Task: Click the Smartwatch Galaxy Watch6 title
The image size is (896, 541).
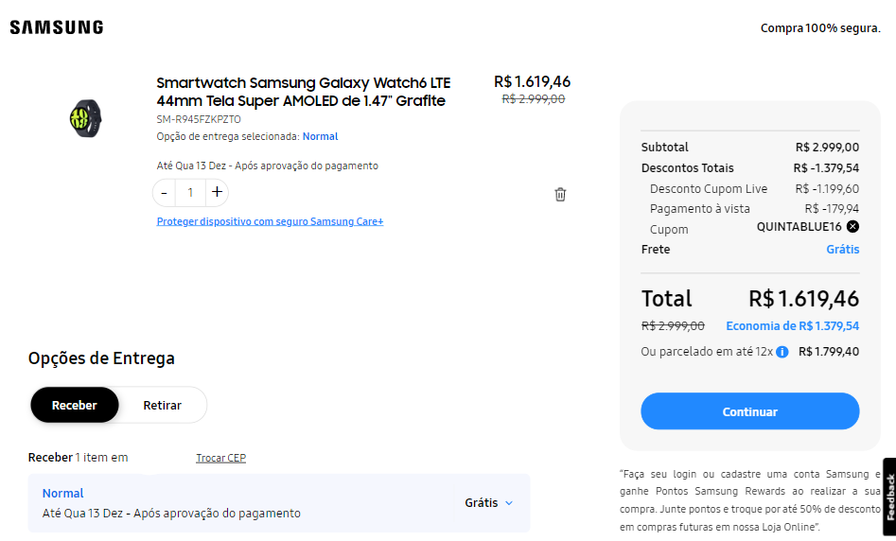Action: point(304,92)
